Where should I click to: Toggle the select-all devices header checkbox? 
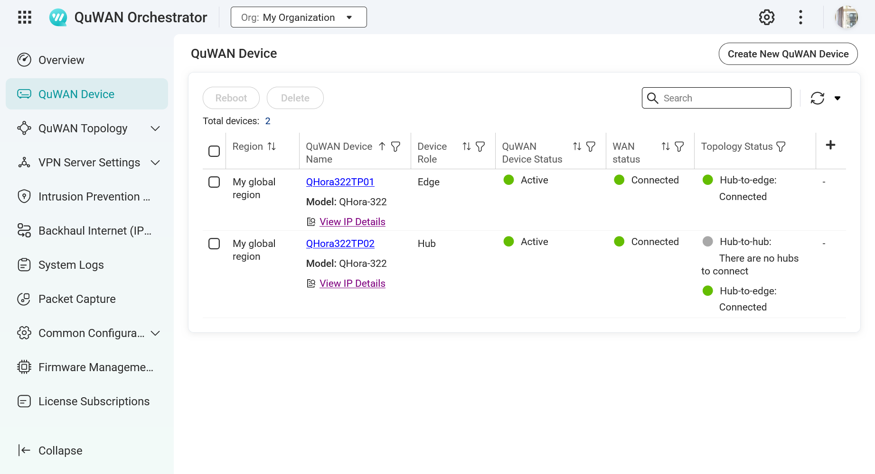click(214, 151)
